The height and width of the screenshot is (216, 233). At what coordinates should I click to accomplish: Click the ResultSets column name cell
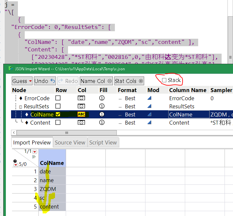point(182,106)
